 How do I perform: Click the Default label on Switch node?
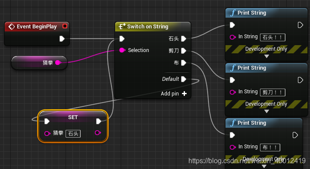pyautogui.click(x=170, y=79)
